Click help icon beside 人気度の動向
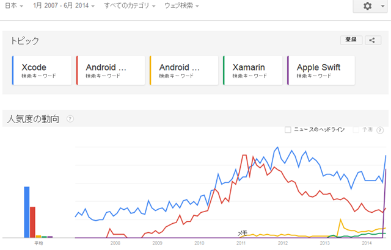The height and width of the screenshot is (250, 391). point(70,119)
